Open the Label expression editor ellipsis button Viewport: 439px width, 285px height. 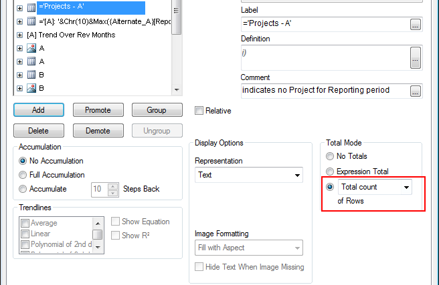416,25
